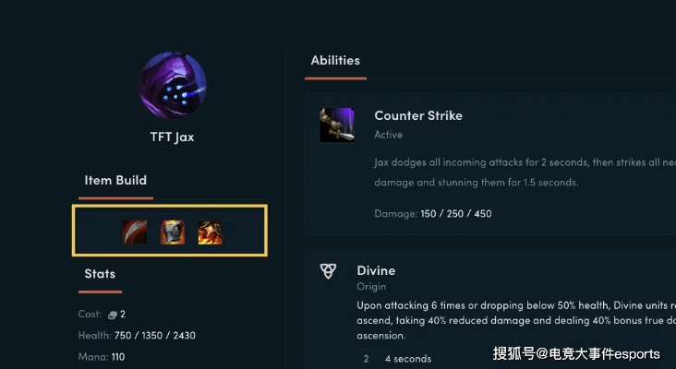Click the Active label under Counter Strike
The height and width of the screenshot is (369, 676).
[x=389, y=135]
